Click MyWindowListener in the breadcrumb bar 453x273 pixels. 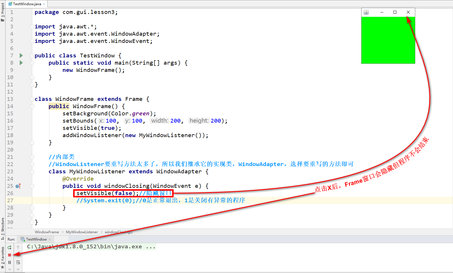tap(82, 232)
